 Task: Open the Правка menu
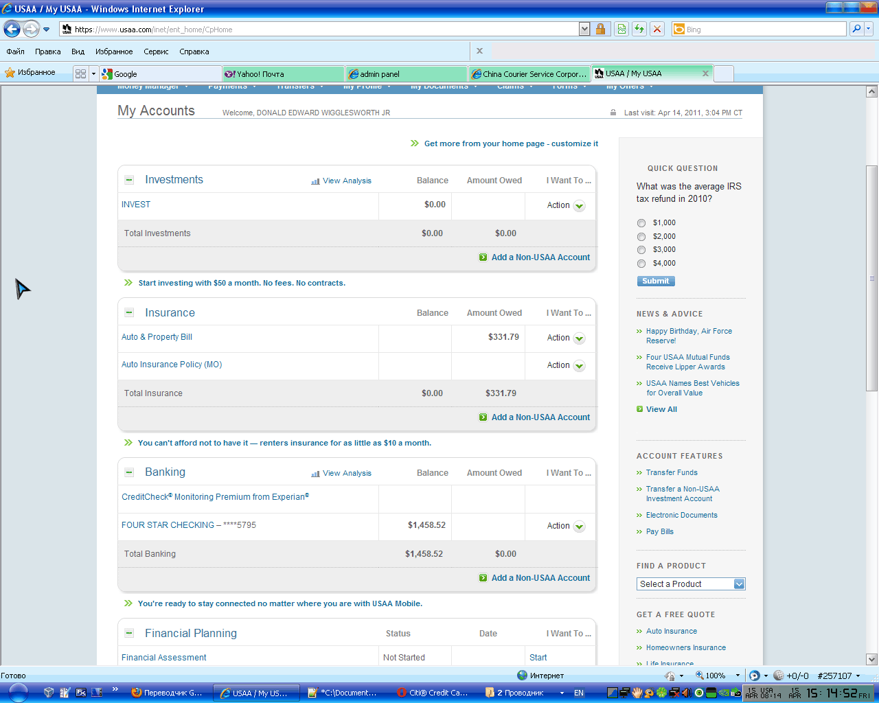(x=48, y=51)
